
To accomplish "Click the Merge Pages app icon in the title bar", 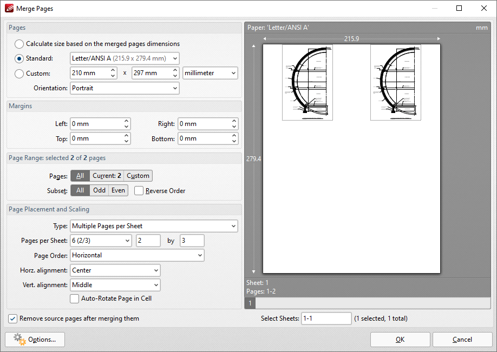I will [9, 8].
